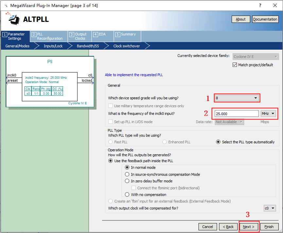
Task: Open the EDA tab
Action: (x=101, y=34)
